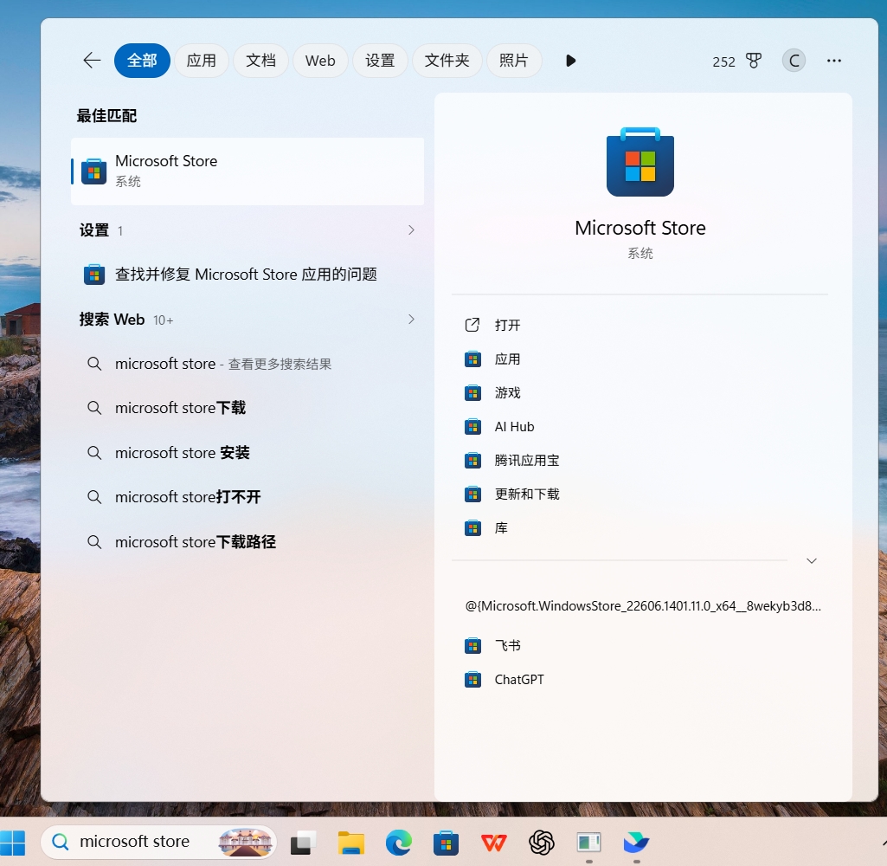Open microsoft store 查看更多搜索结果 suggestion
The height and width of the screenshot is (866, 887).
(x=247, y=364)
